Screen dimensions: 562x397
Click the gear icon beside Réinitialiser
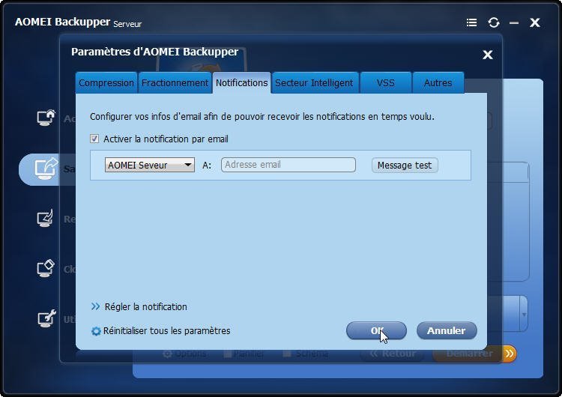click(x=96, y=331)
